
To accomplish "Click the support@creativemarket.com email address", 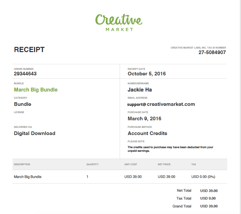I will [x=161, y=104].
